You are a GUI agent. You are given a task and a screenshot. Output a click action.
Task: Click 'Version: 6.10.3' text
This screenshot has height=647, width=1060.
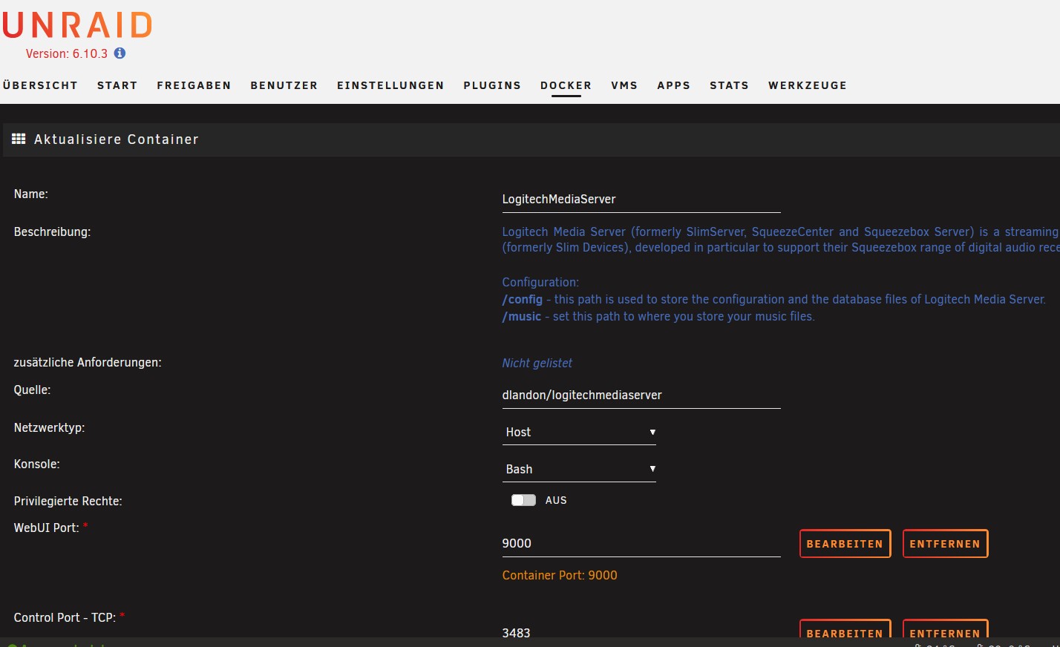pyautogui.click(x=67, y=53)
